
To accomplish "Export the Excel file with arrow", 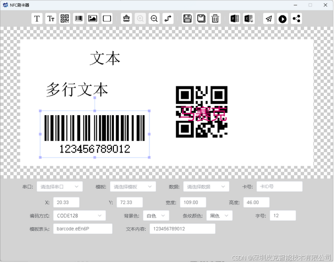I will click(x=249, y=19).
